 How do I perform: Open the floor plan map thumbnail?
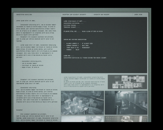[128, 82]
